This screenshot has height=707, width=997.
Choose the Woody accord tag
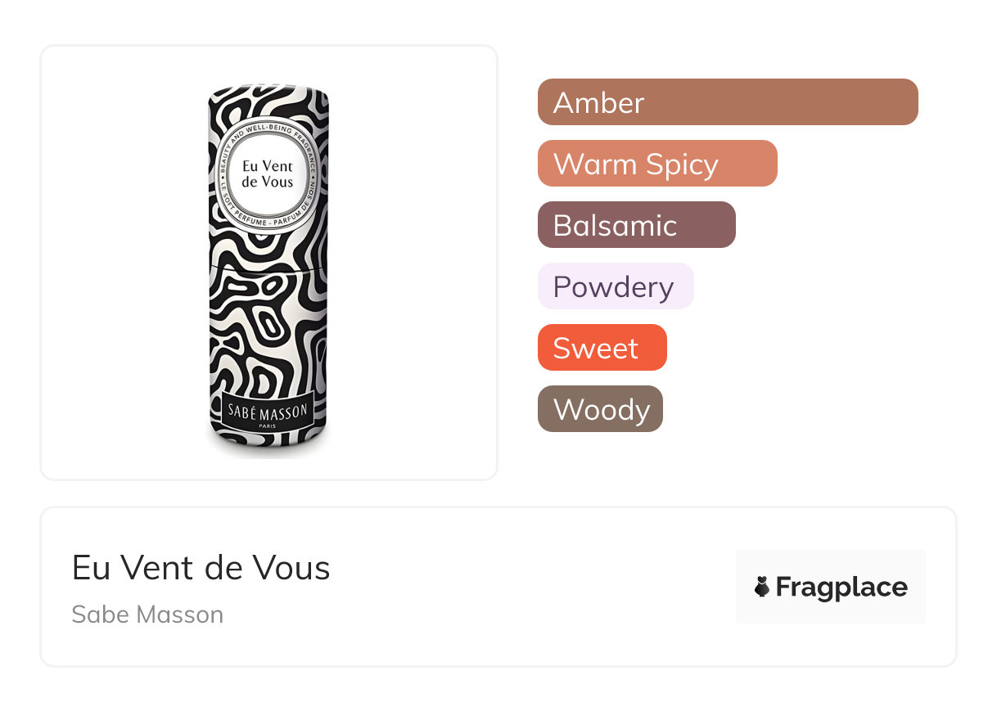(x=600, y=409)
